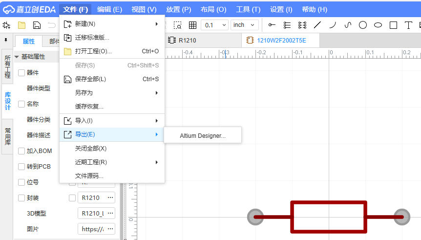The width and height of the screenshot is (421, 240).
Task: Click the 图片 https field
Action: coord(96,229)
